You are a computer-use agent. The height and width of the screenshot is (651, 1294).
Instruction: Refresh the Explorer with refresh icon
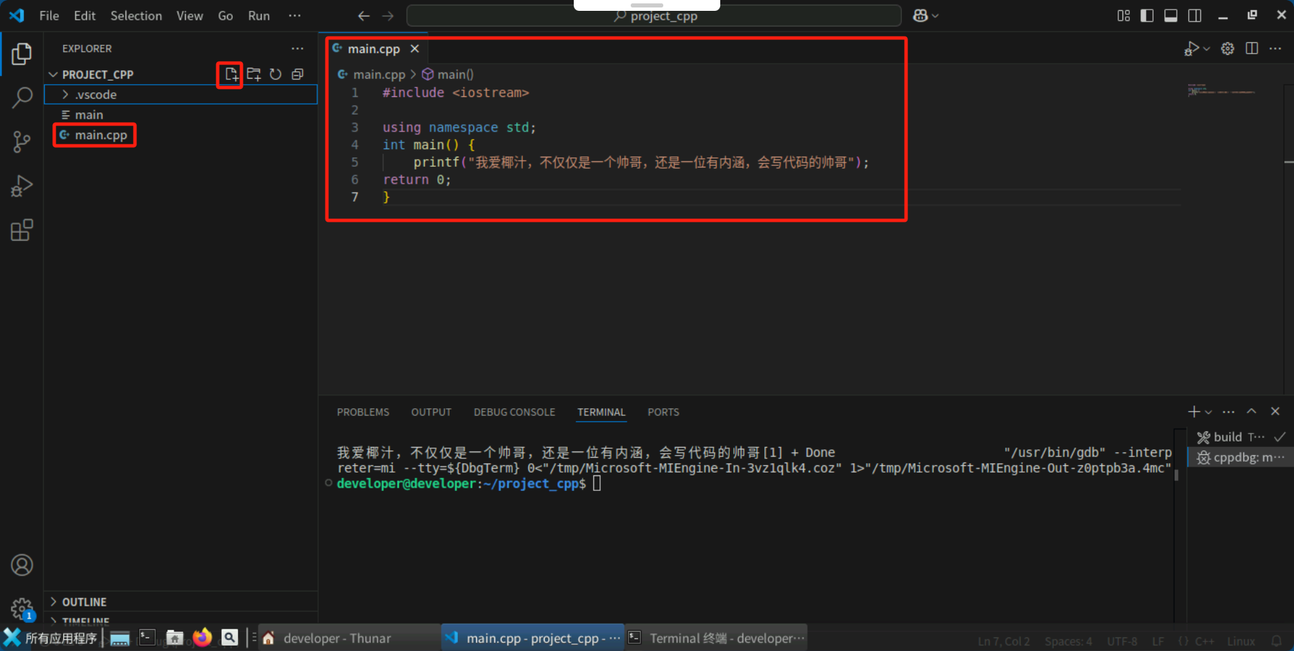(x=275, y=75)
